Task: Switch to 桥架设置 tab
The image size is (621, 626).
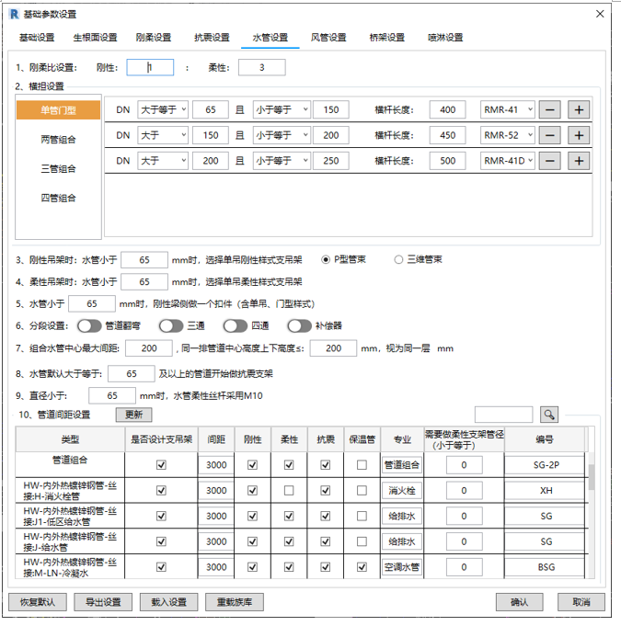Action: pyautogui.click(x=386, y=38)
